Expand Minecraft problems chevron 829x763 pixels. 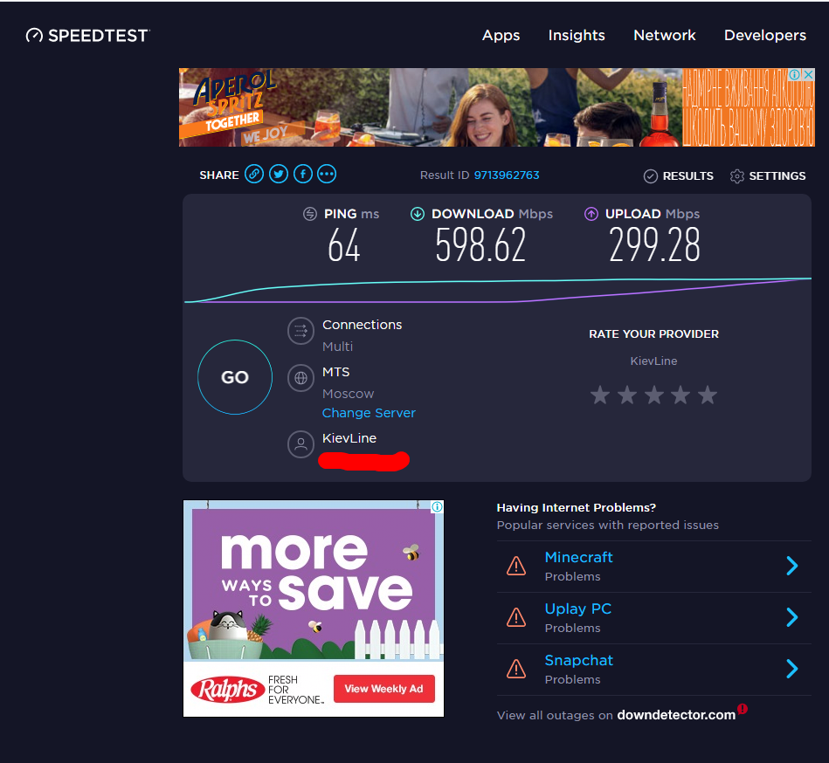click(x=792, y=566)
